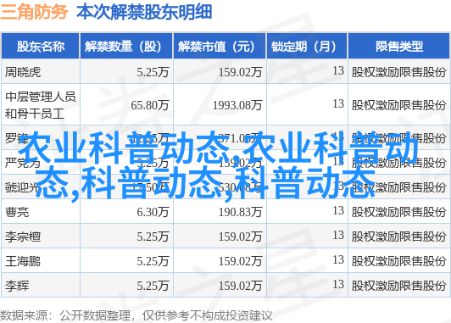Click the 三角防务 title text
This screenshot has height=323, width=451.
click(x=34, y=12)
